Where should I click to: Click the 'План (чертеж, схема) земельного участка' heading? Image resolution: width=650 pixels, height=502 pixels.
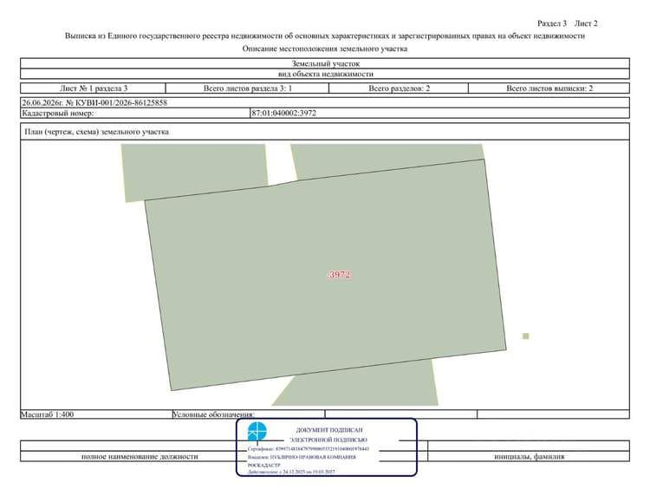coord(96,132)
